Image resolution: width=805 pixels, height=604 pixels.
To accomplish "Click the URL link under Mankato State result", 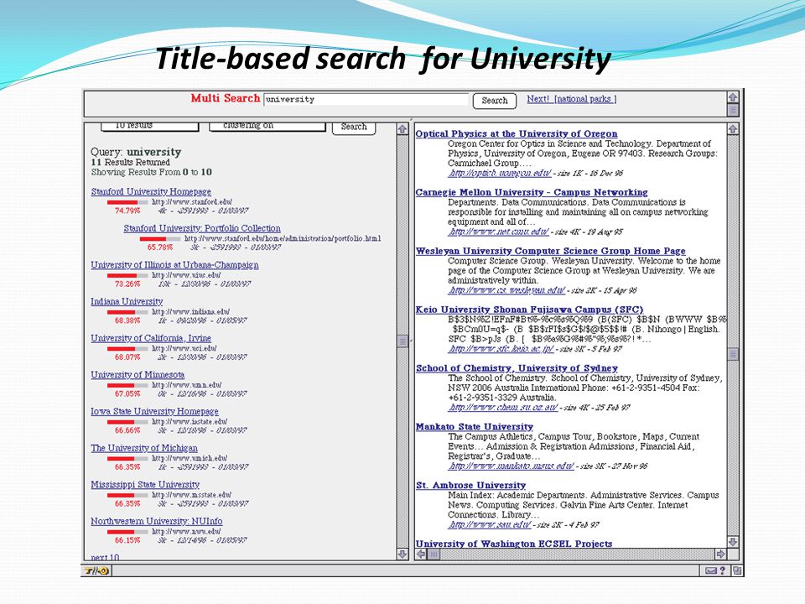I will coord(511,466).
